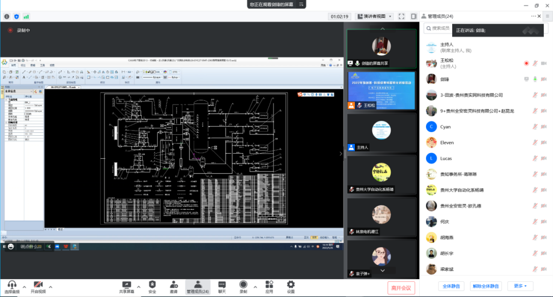Click Mute All (全体静音) button
553x297 pixels.
(x=451, y=286)
